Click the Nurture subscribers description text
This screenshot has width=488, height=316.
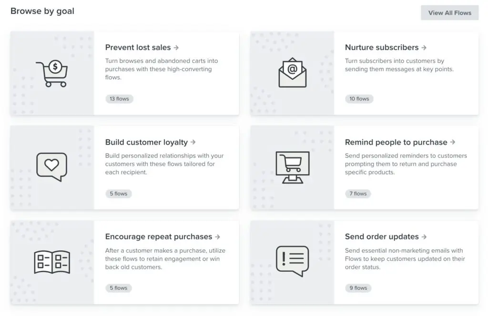tap(399, 65)
